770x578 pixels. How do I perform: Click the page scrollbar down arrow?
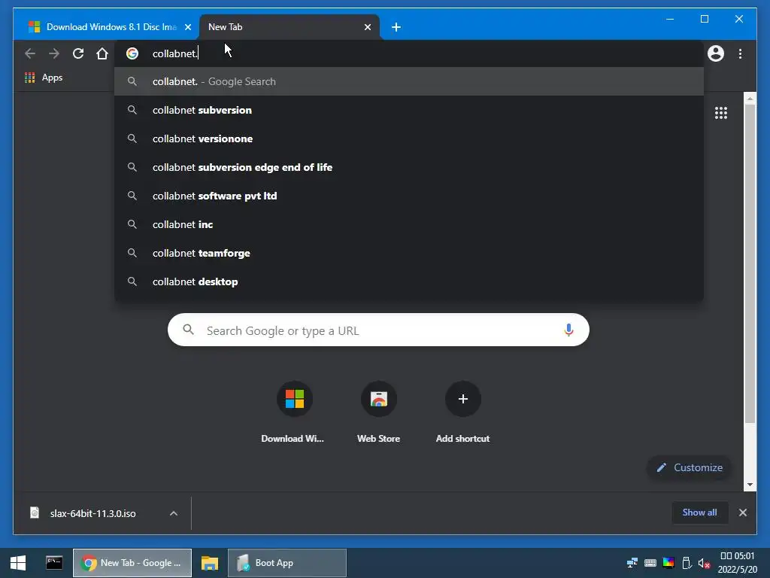(750, 485)
